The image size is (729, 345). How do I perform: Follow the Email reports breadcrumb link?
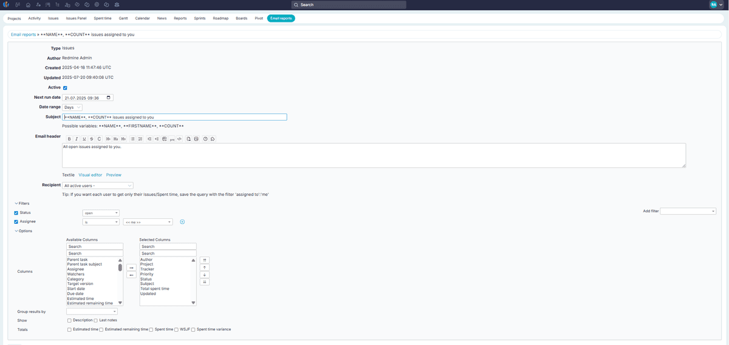pyautogui.click(x=24, y=35)
